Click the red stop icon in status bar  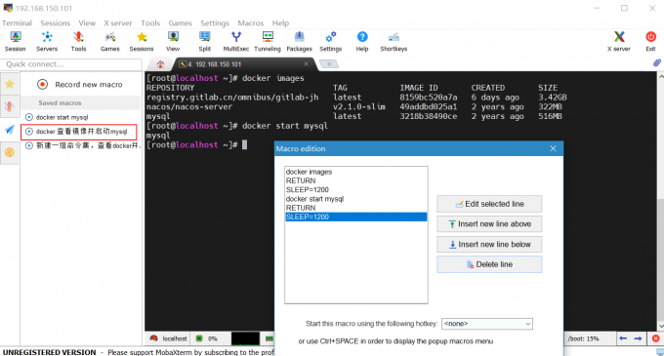(x=655, y=338)
